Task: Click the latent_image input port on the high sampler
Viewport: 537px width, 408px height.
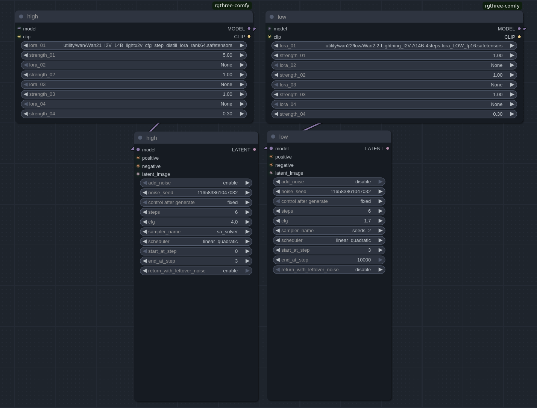Action: pyautogui.click(x=138, y=174)
